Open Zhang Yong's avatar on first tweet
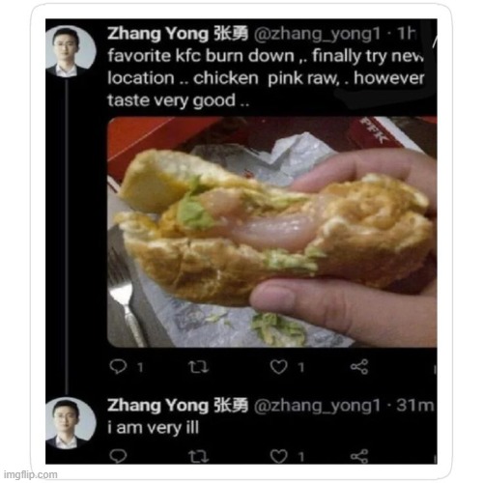This screenshot has height=483, width=483. [71, 51]
